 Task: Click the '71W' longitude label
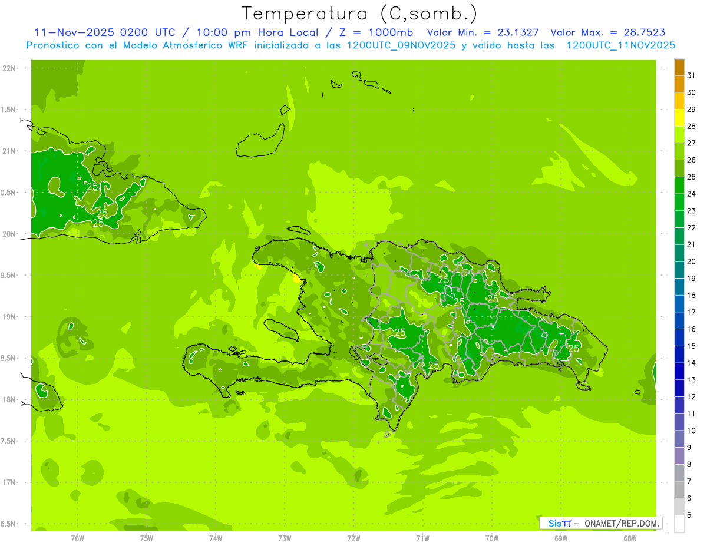tap(422, 538)
